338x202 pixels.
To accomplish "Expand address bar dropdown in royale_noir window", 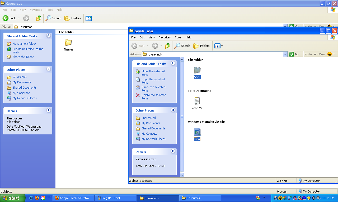I will [285, 54].
